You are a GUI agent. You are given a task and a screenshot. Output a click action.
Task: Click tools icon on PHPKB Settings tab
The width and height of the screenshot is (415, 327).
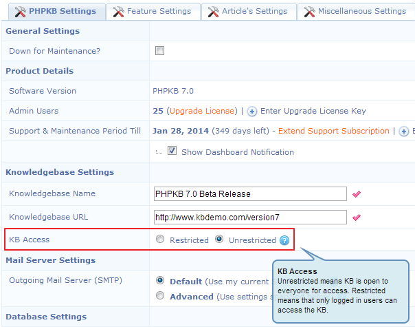[21, 12]
